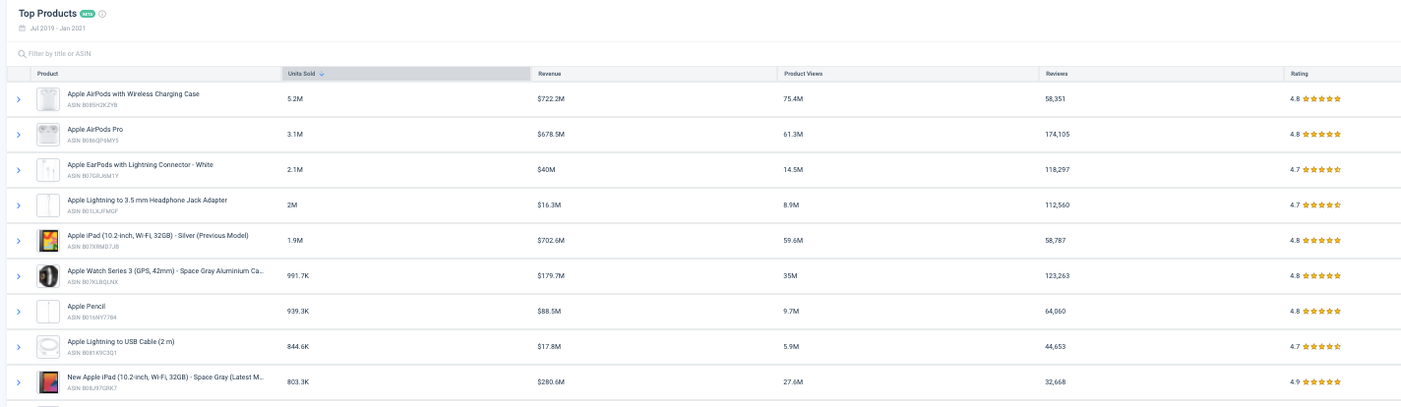Click the $678.5M revenue value
This screenshot has height=407, width=1401.
coord(551,135)
